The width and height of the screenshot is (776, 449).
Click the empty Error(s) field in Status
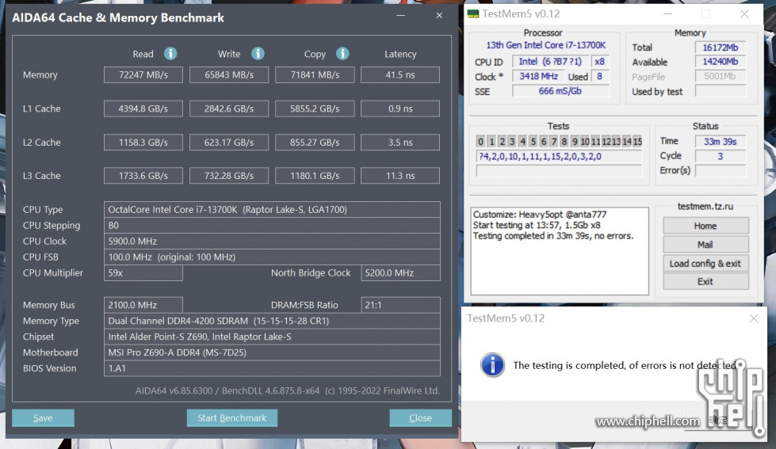click(720, 170)
